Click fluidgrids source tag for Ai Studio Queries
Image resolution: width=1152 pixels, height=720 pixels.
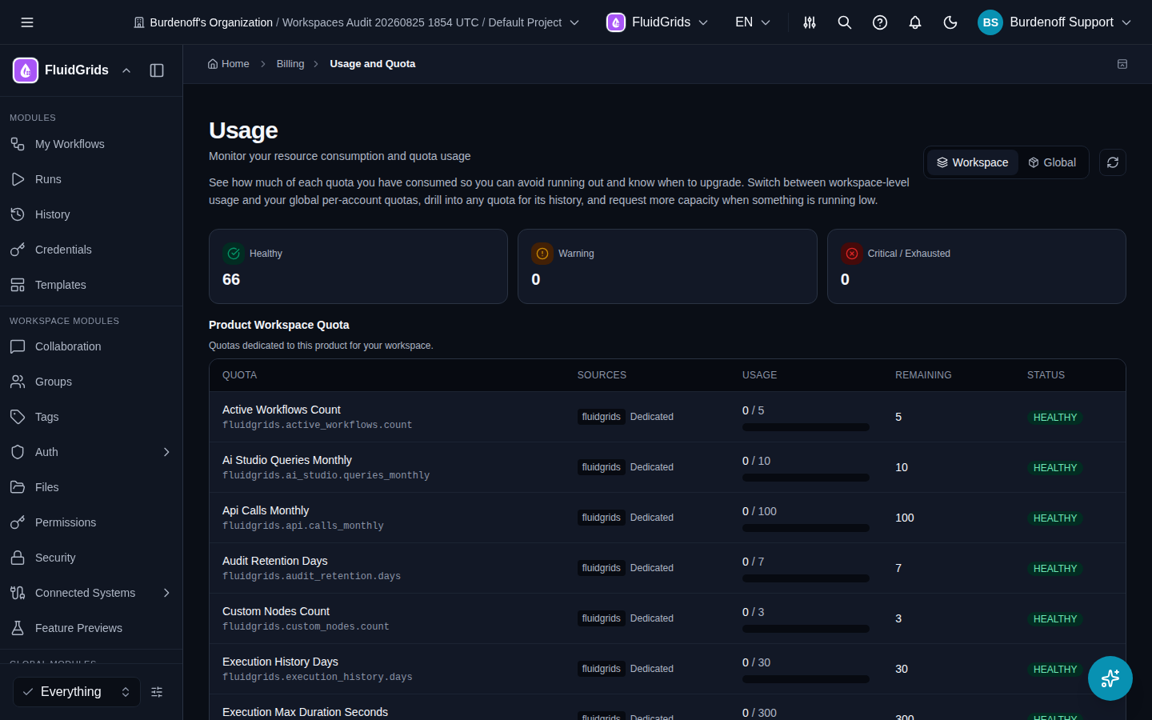click(602, 467)
